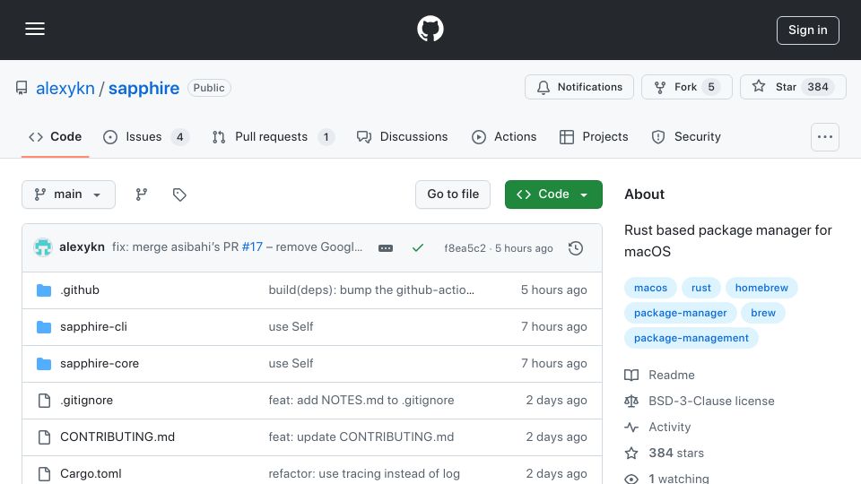861x484 pixels.
Task: Open the hamburger navigation menu
Action: coord(35,29)
